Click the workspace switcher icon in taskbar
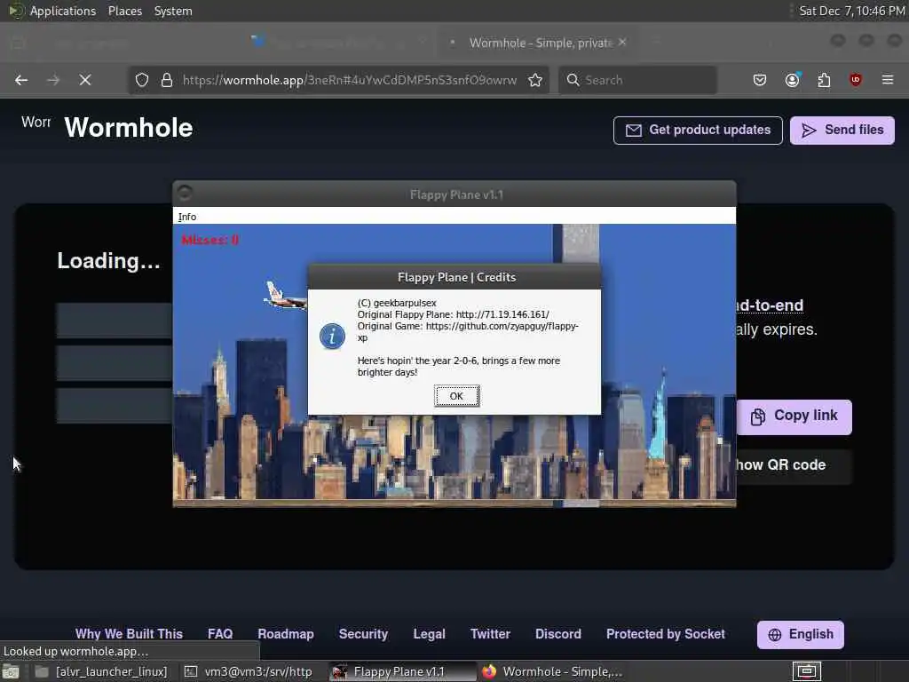Image resolution: width=909 pixels, height=682 pixels. click(807, 671)
